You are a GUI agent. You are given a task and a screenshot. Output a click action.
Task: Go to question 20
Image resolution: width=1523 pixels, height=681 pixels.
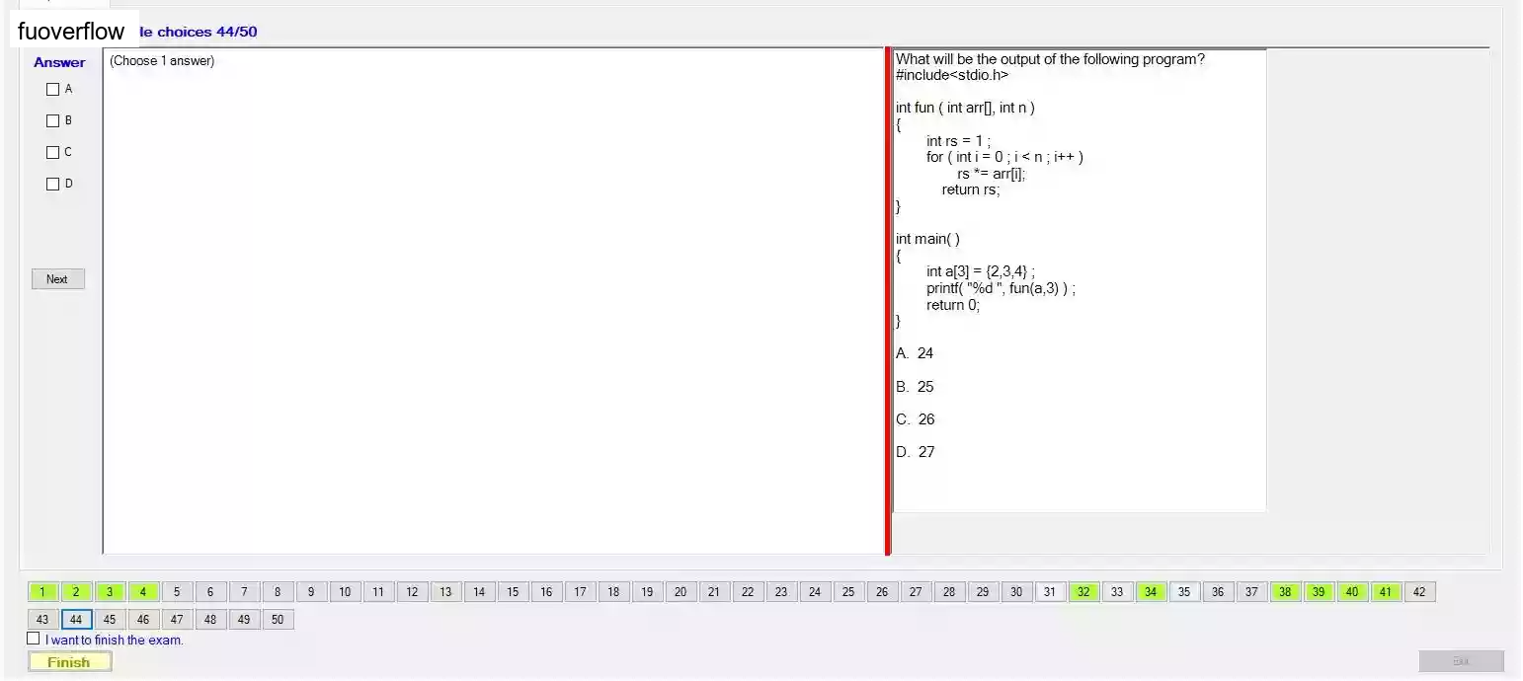[681, 592]
